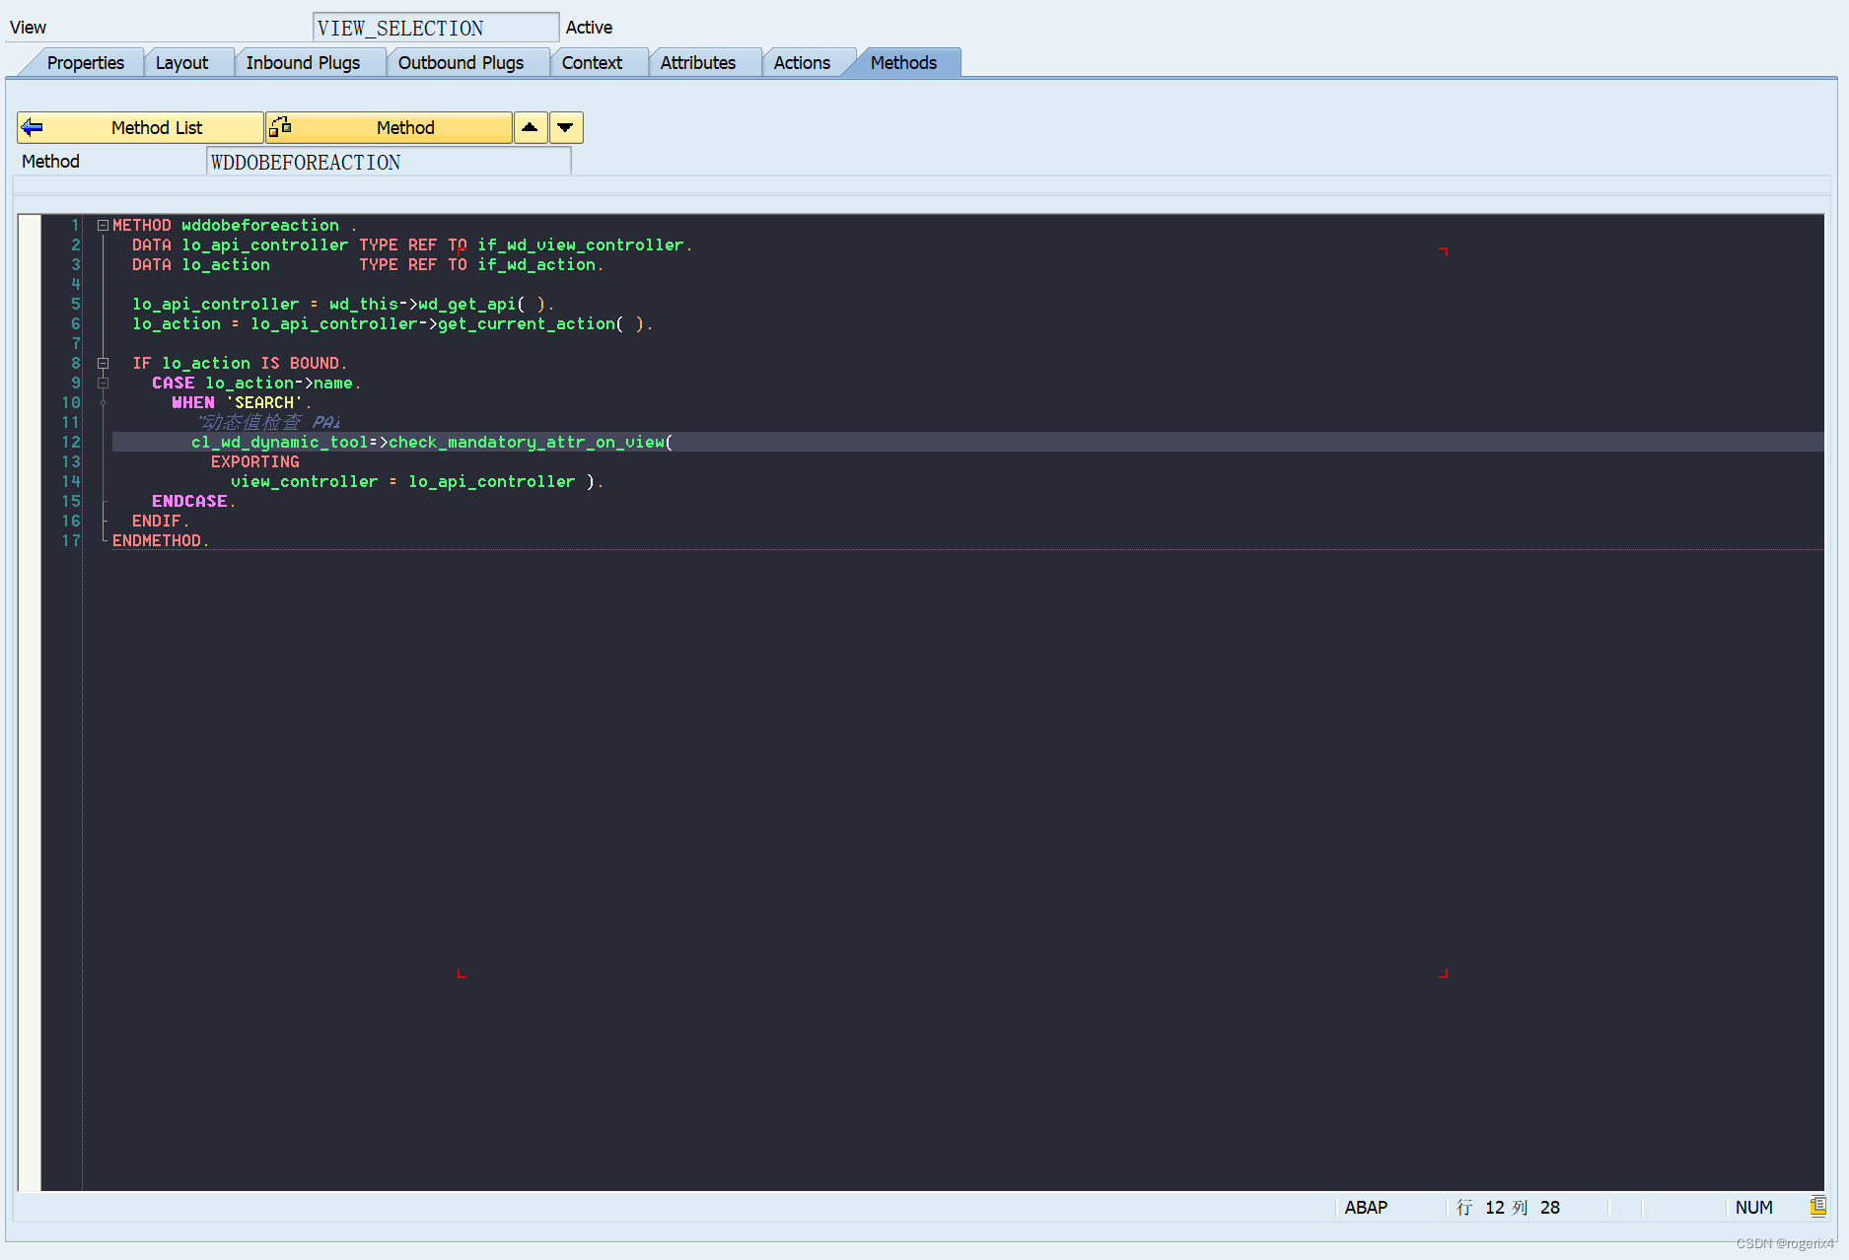Click the DATA lo_action declaration line

point(368,264)
